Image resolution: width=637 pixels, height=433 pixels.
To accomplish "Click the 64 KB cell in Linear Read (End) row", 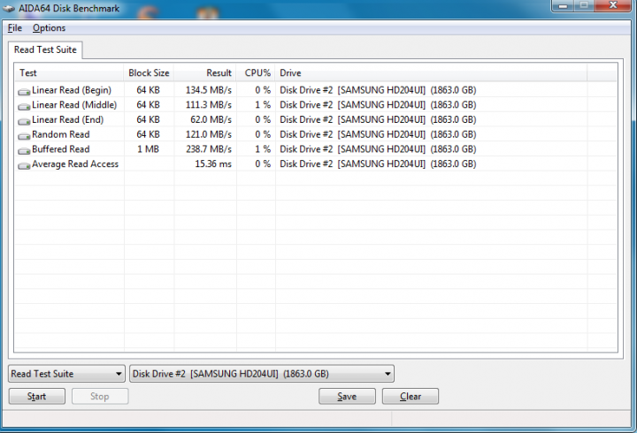I will (x=148, y=119).
